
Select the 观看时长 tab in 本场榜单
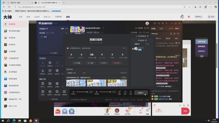(137, 44)
